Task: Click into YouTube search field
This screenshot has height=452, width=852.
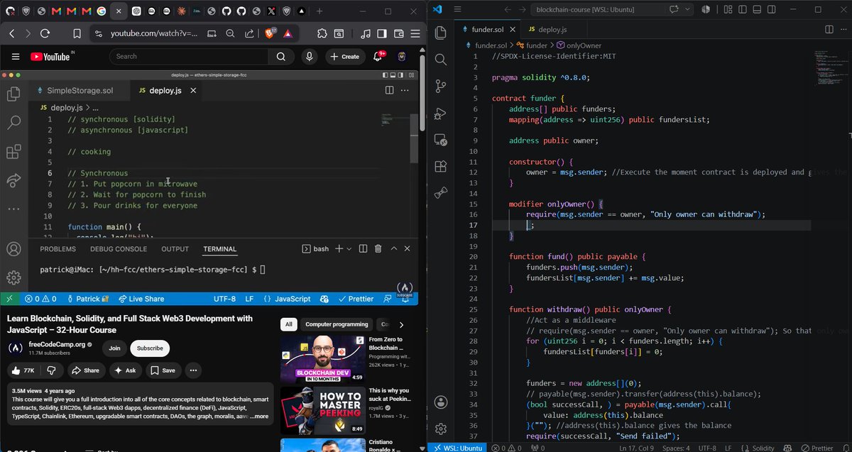Action: (188, 57)
